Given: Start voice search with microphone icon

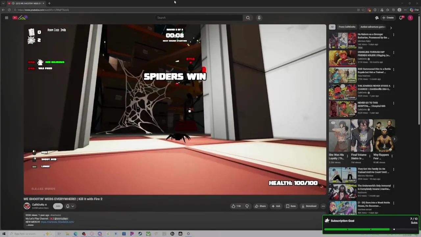Looking at the screenshot, I should (x=259, y=18).
